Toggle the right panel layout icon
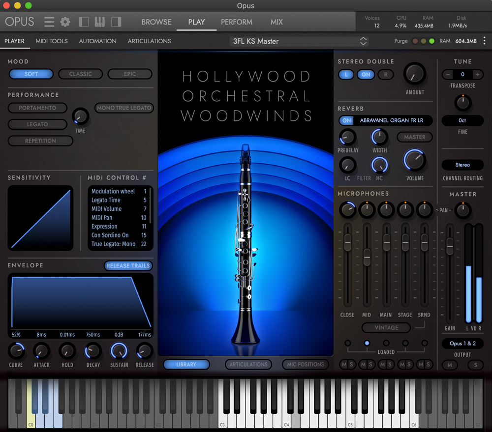Viewport: 492px width, 432px height. [116, 22]
